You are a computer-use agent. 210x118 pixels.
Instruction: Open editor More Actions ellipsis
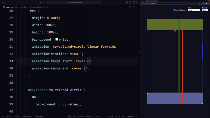pyautogui.click(x=137, y=7)
